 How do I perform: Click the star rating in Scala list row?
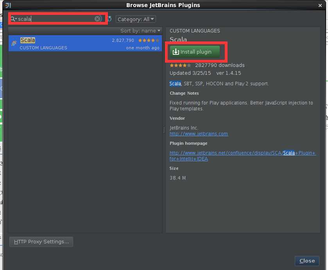tap(149, 40)
